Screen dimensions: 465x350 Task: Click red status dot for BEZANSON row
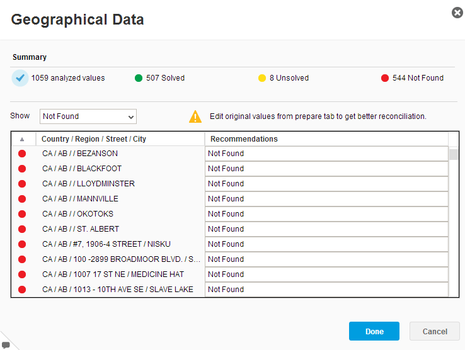[x=22, y=154]
